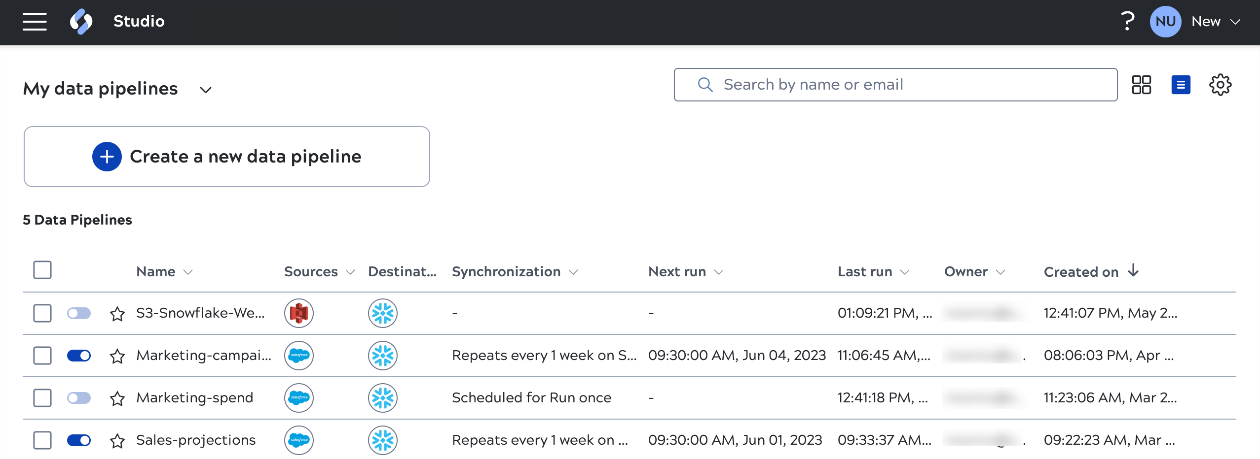1260x459 pixels.
Task: Click Create a new data pipeline
Action: (x=227, y=156)
